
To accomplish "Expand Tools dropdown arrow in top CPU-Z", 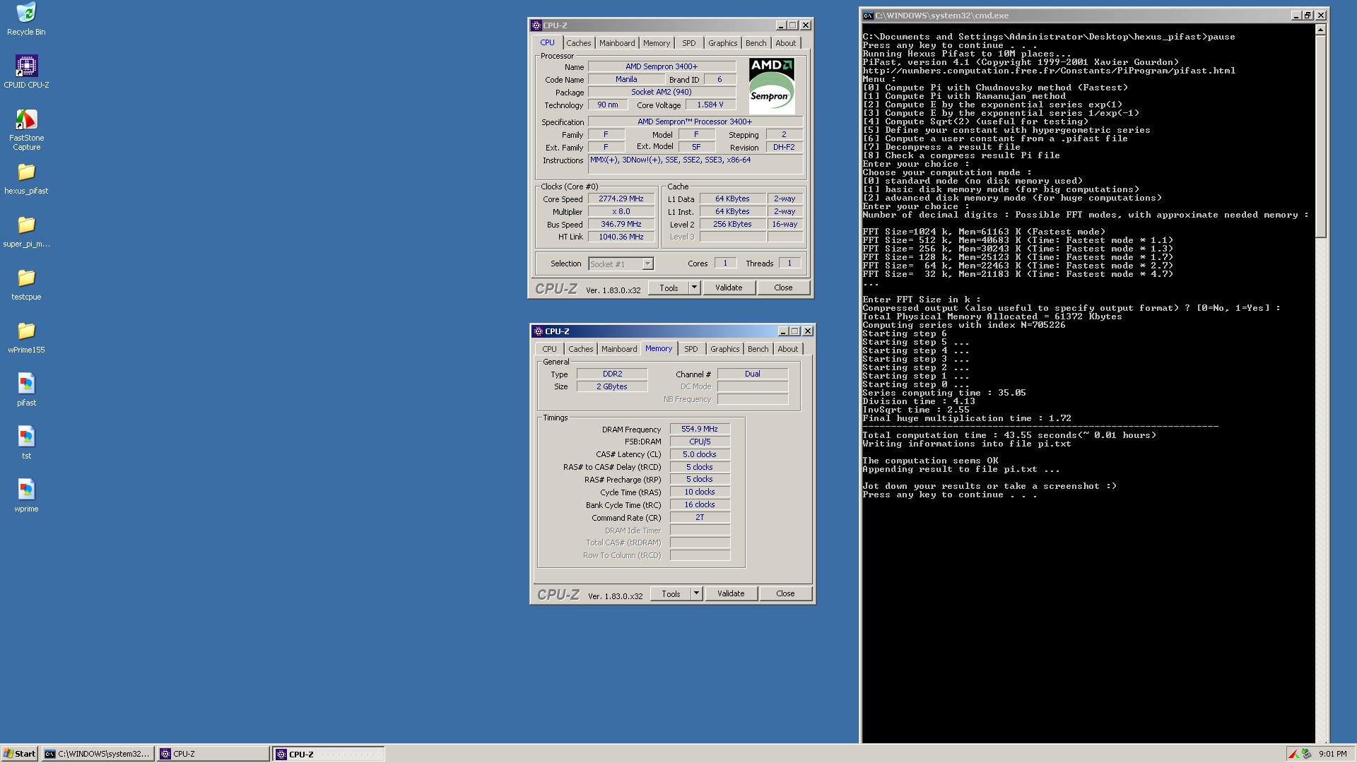I will (694, 288).
